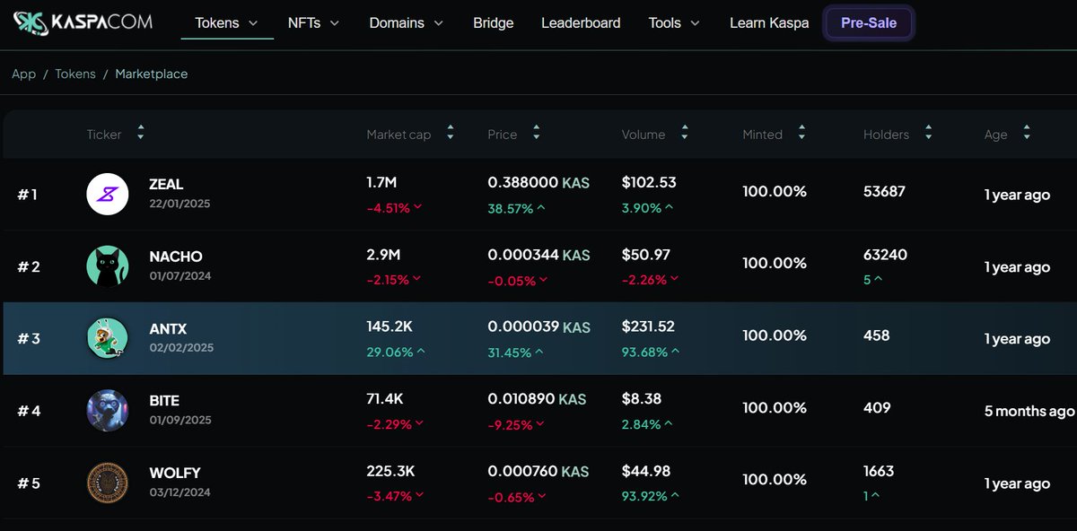
Task: Go to the Leaderboard page
Action: [x=581, y=23]
